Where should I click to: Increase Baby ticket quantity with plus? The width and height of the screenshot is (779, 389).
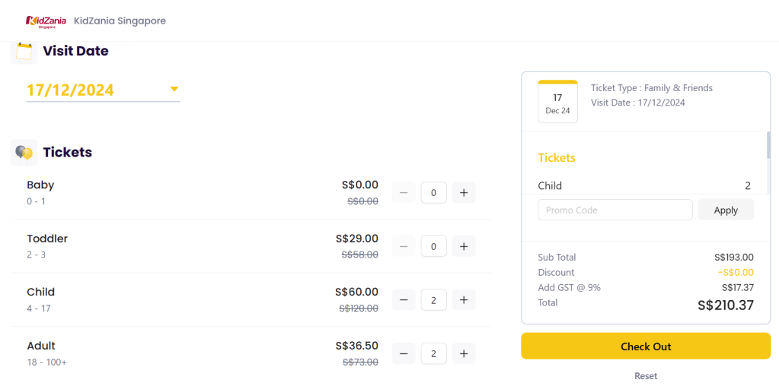pos(464,193)
